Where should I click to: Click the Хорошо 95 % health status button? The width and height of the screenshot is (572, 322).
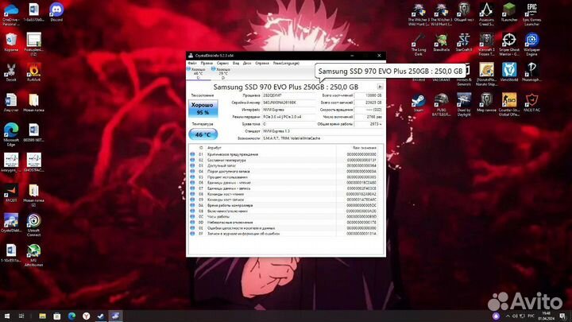[x=203, y=108]
